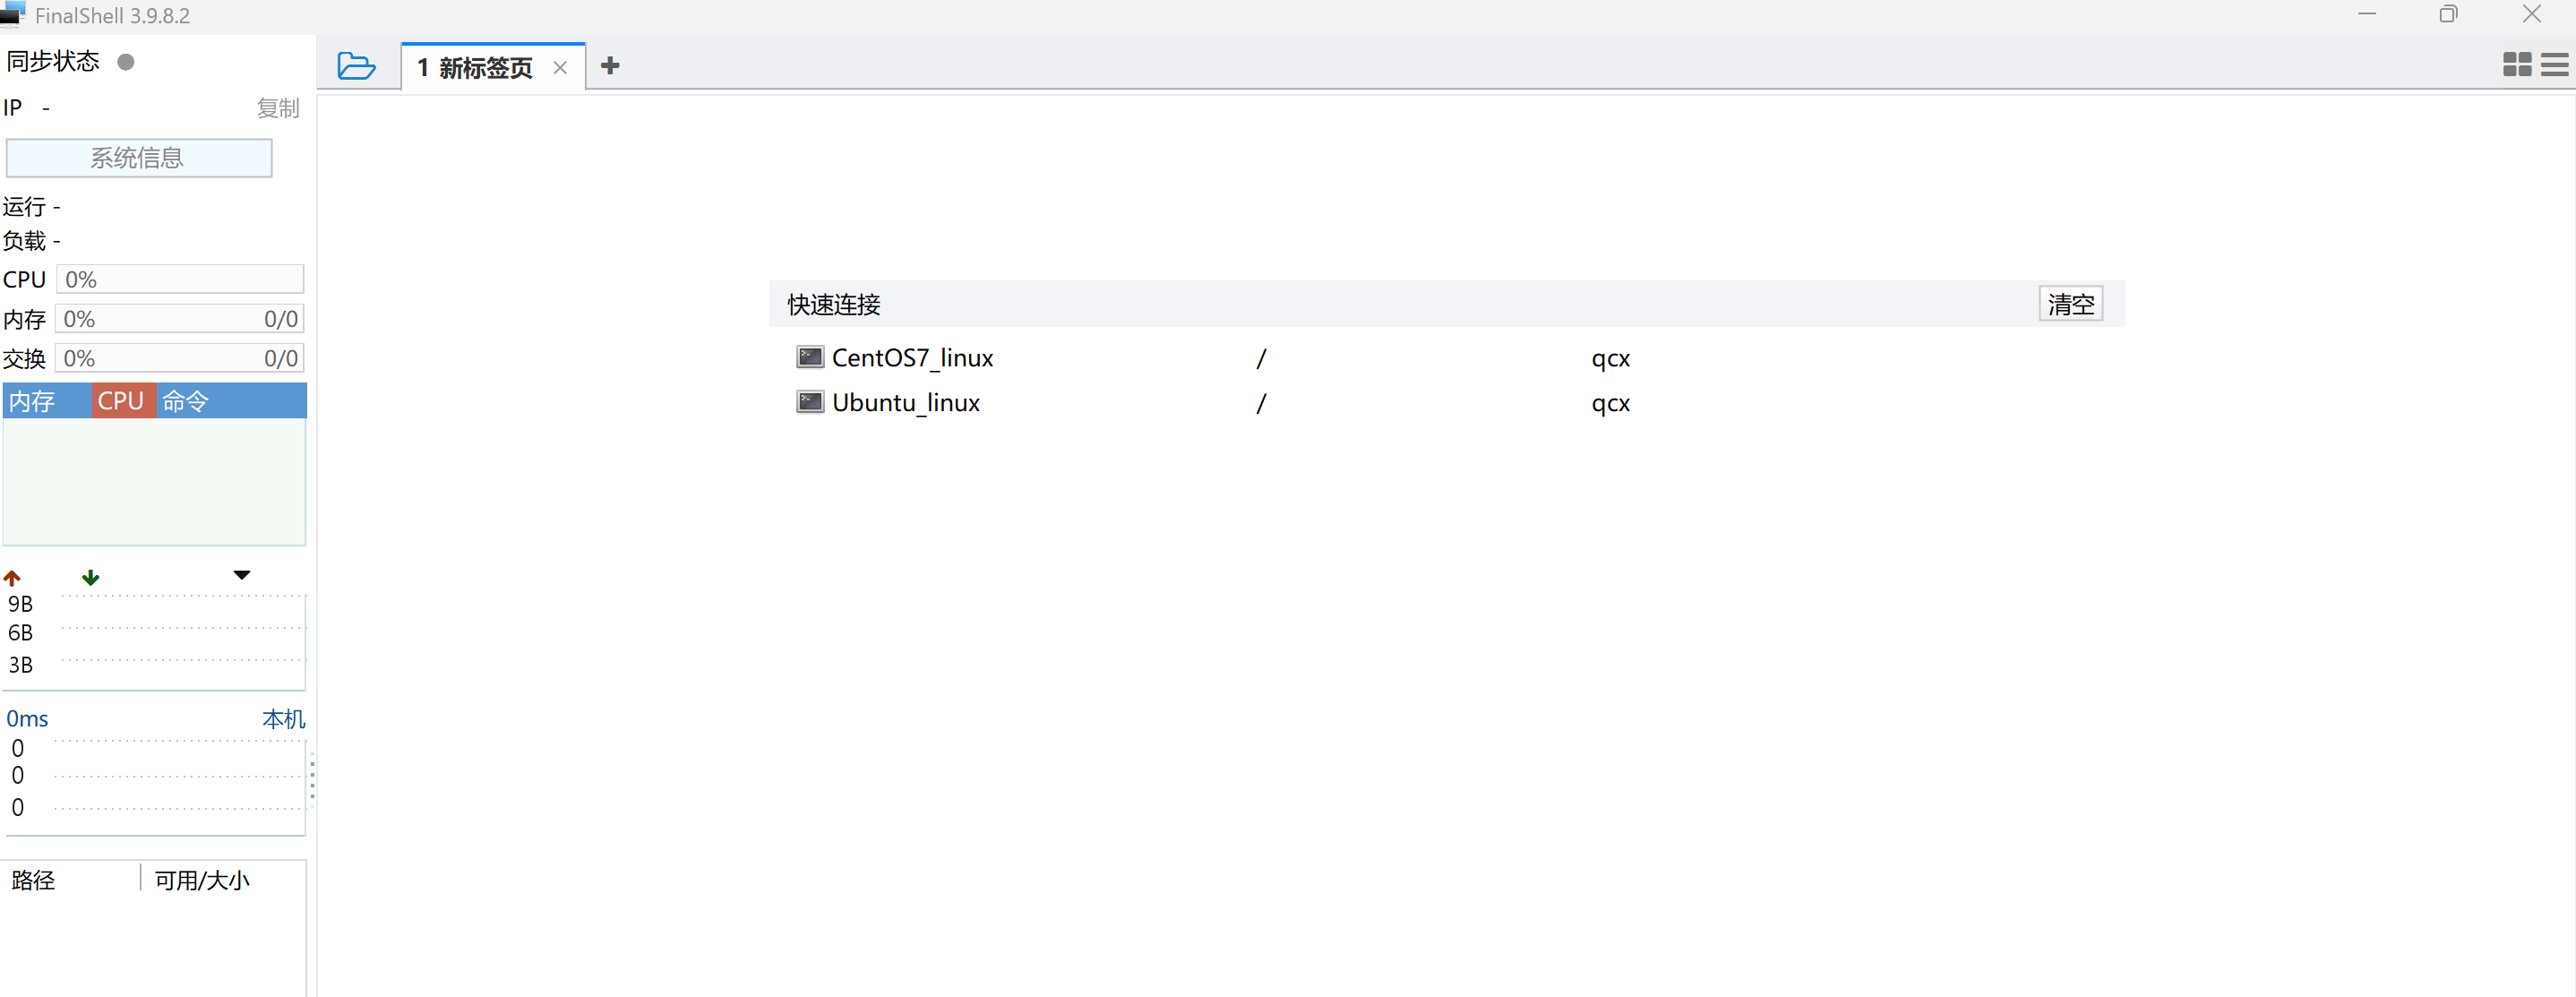Click the CPU usage progress bar
Image resolution: width=2576 pixels, height=997 pixels.
180,279
